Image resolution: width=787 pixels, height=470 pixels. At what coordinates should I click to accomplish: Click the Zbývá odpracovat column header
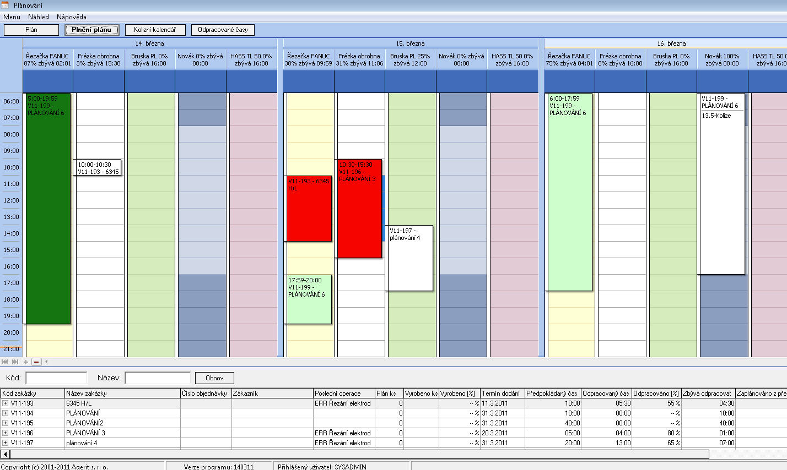click(708, 394)
